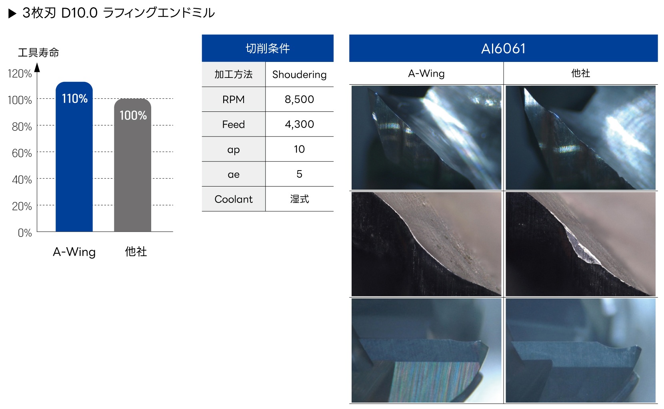Open top 他社 cutting edge photo
The width and height of the screenshot is (664, 409).
click(580, 137)
